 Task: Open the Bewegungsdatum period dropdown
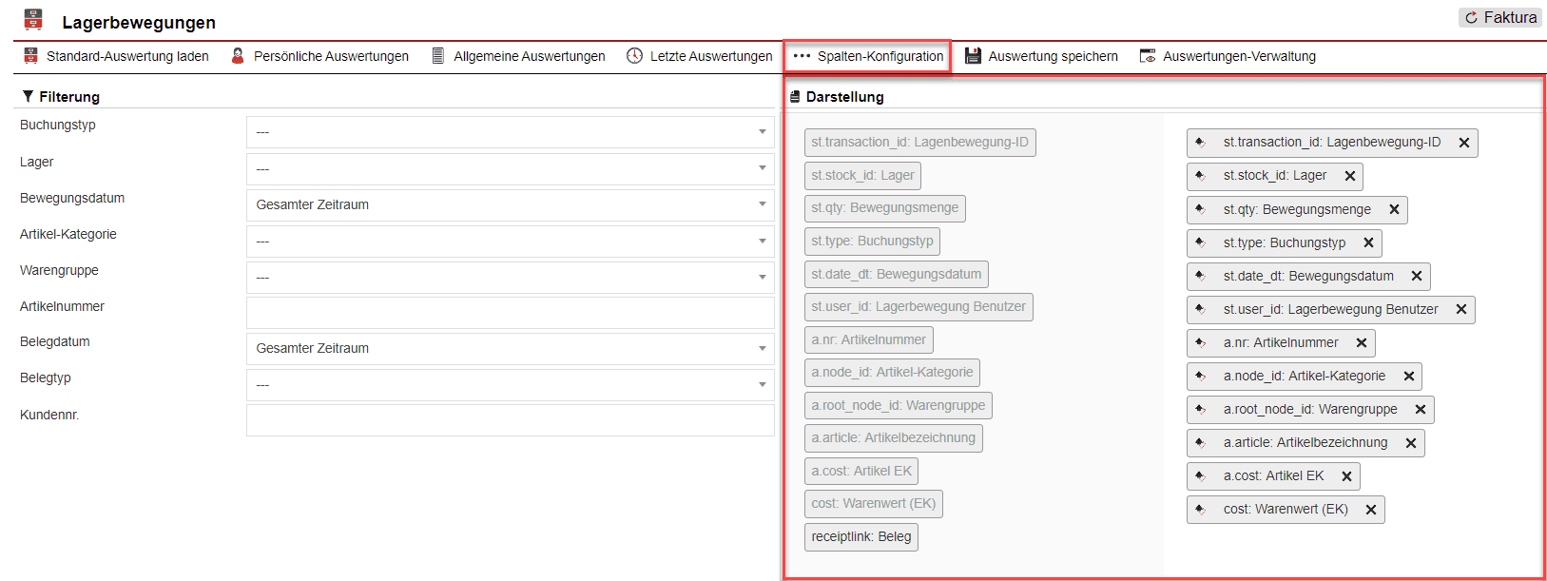click(x=510, y=204)
